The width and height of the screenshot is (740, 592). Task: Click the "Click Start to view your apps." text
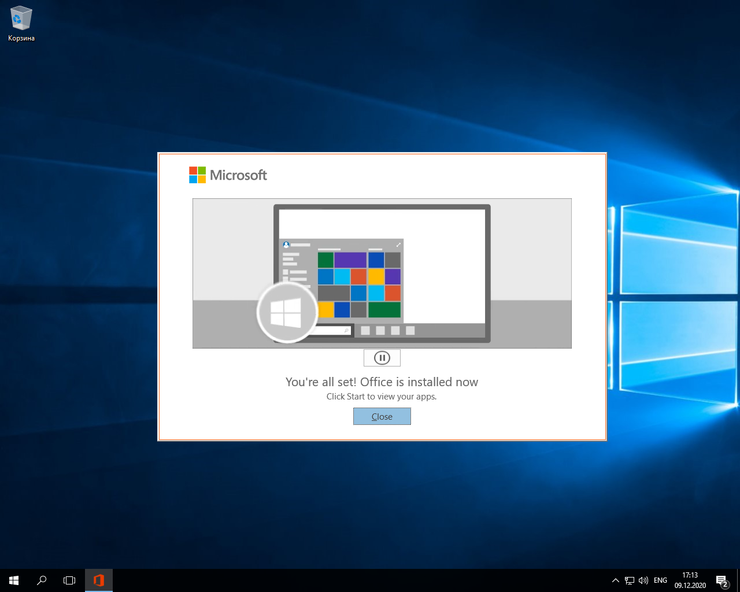382,397
